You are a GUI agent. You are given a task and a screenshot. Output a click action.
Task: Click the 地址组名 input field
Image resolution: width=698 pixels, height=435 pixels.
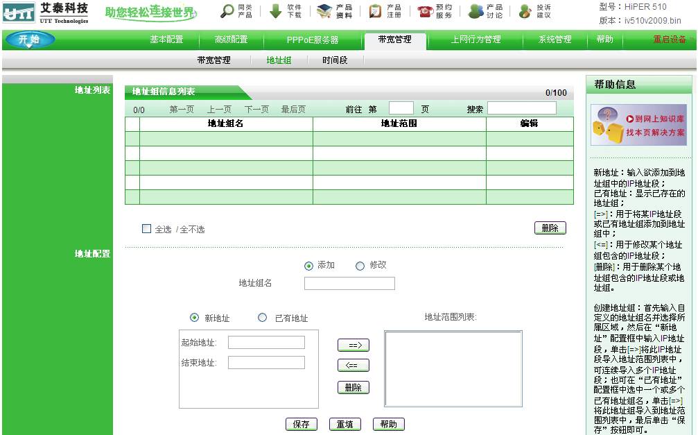[x=349, y=283]
